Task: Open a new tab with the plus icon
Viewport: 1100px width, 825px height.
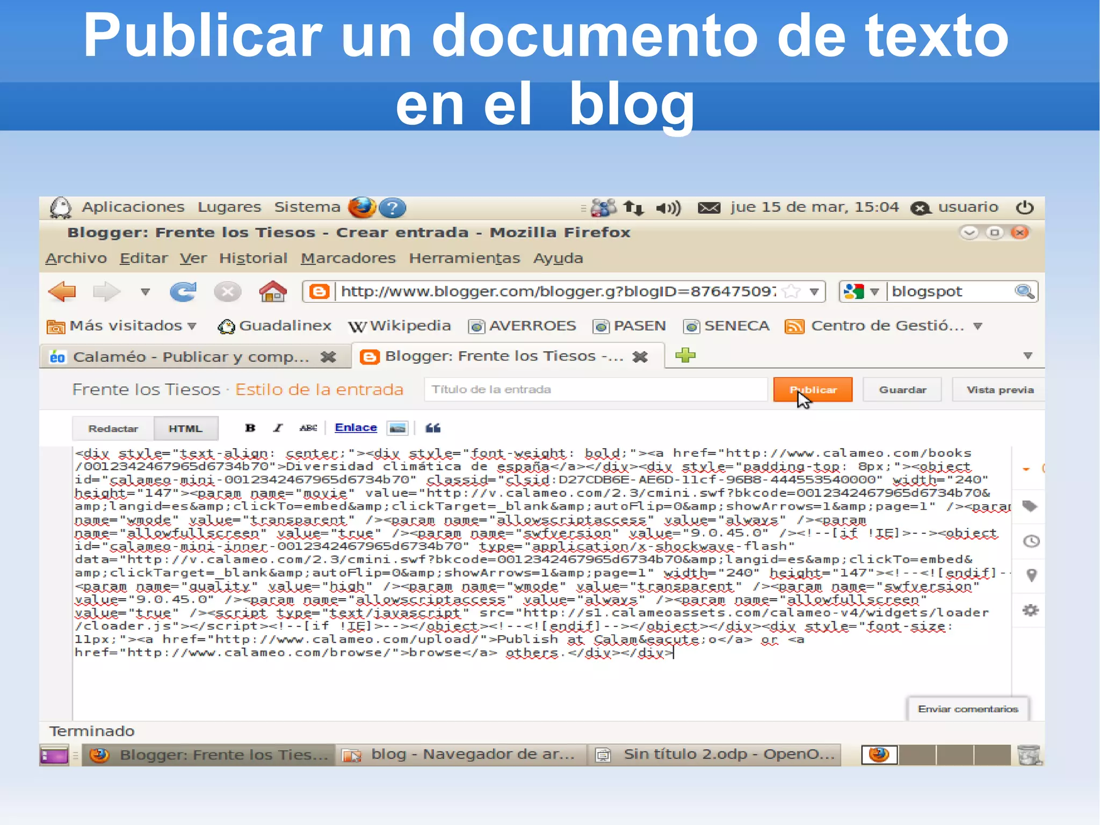Action: coord(685,355)
